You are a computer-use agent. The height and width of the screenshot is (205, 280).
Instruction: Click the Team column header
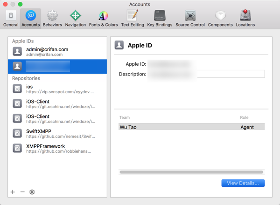[x=125, y=117]
